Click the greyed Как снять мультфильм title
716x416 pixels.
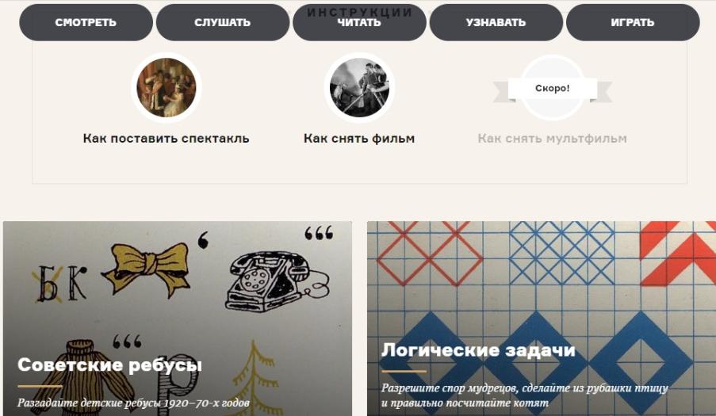click(553, 138)
